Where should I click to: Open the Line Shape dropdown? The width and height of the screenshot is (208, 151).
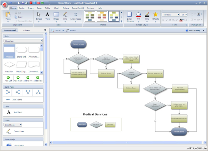13,125
